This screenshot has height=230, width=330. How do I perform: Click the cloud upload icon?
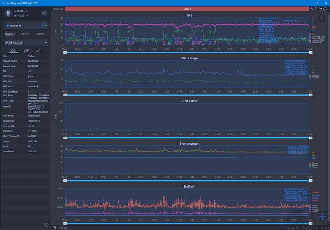tap(325, 9)
